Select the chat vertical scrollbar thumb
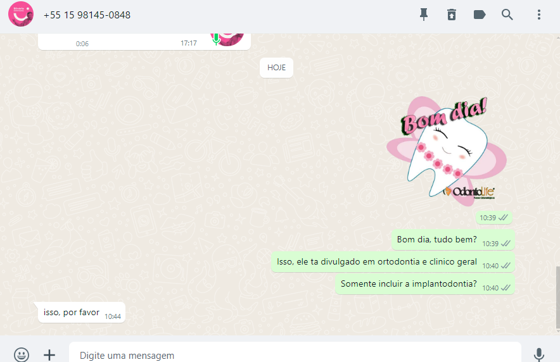 [x=557, y=297]
